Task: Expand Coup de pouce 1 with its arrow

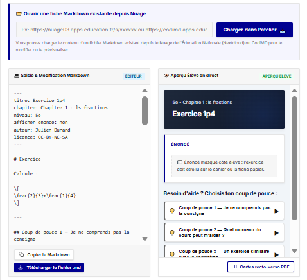Action: (276, 211)
